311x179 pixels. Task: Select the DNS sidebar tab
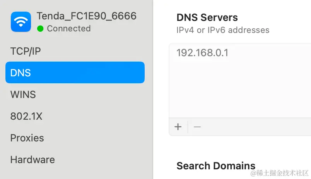pyautogui.click(x=75, y=72)
